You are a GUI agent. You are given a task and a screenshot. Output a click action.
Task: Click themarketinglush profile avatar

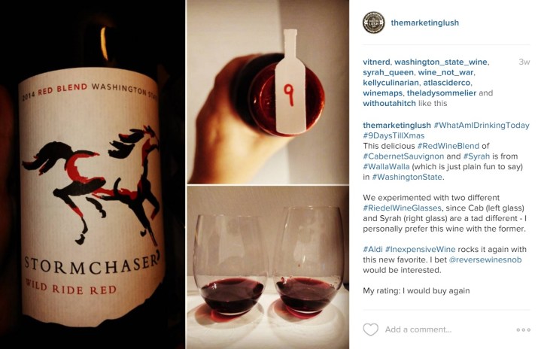tap(374, 23)
